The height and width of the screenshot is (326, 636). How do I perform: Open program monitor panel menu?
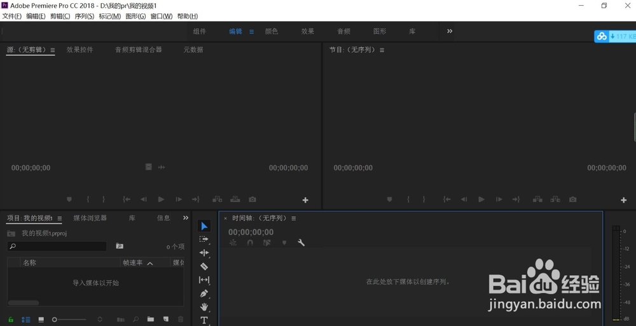[x=382, y=50]
